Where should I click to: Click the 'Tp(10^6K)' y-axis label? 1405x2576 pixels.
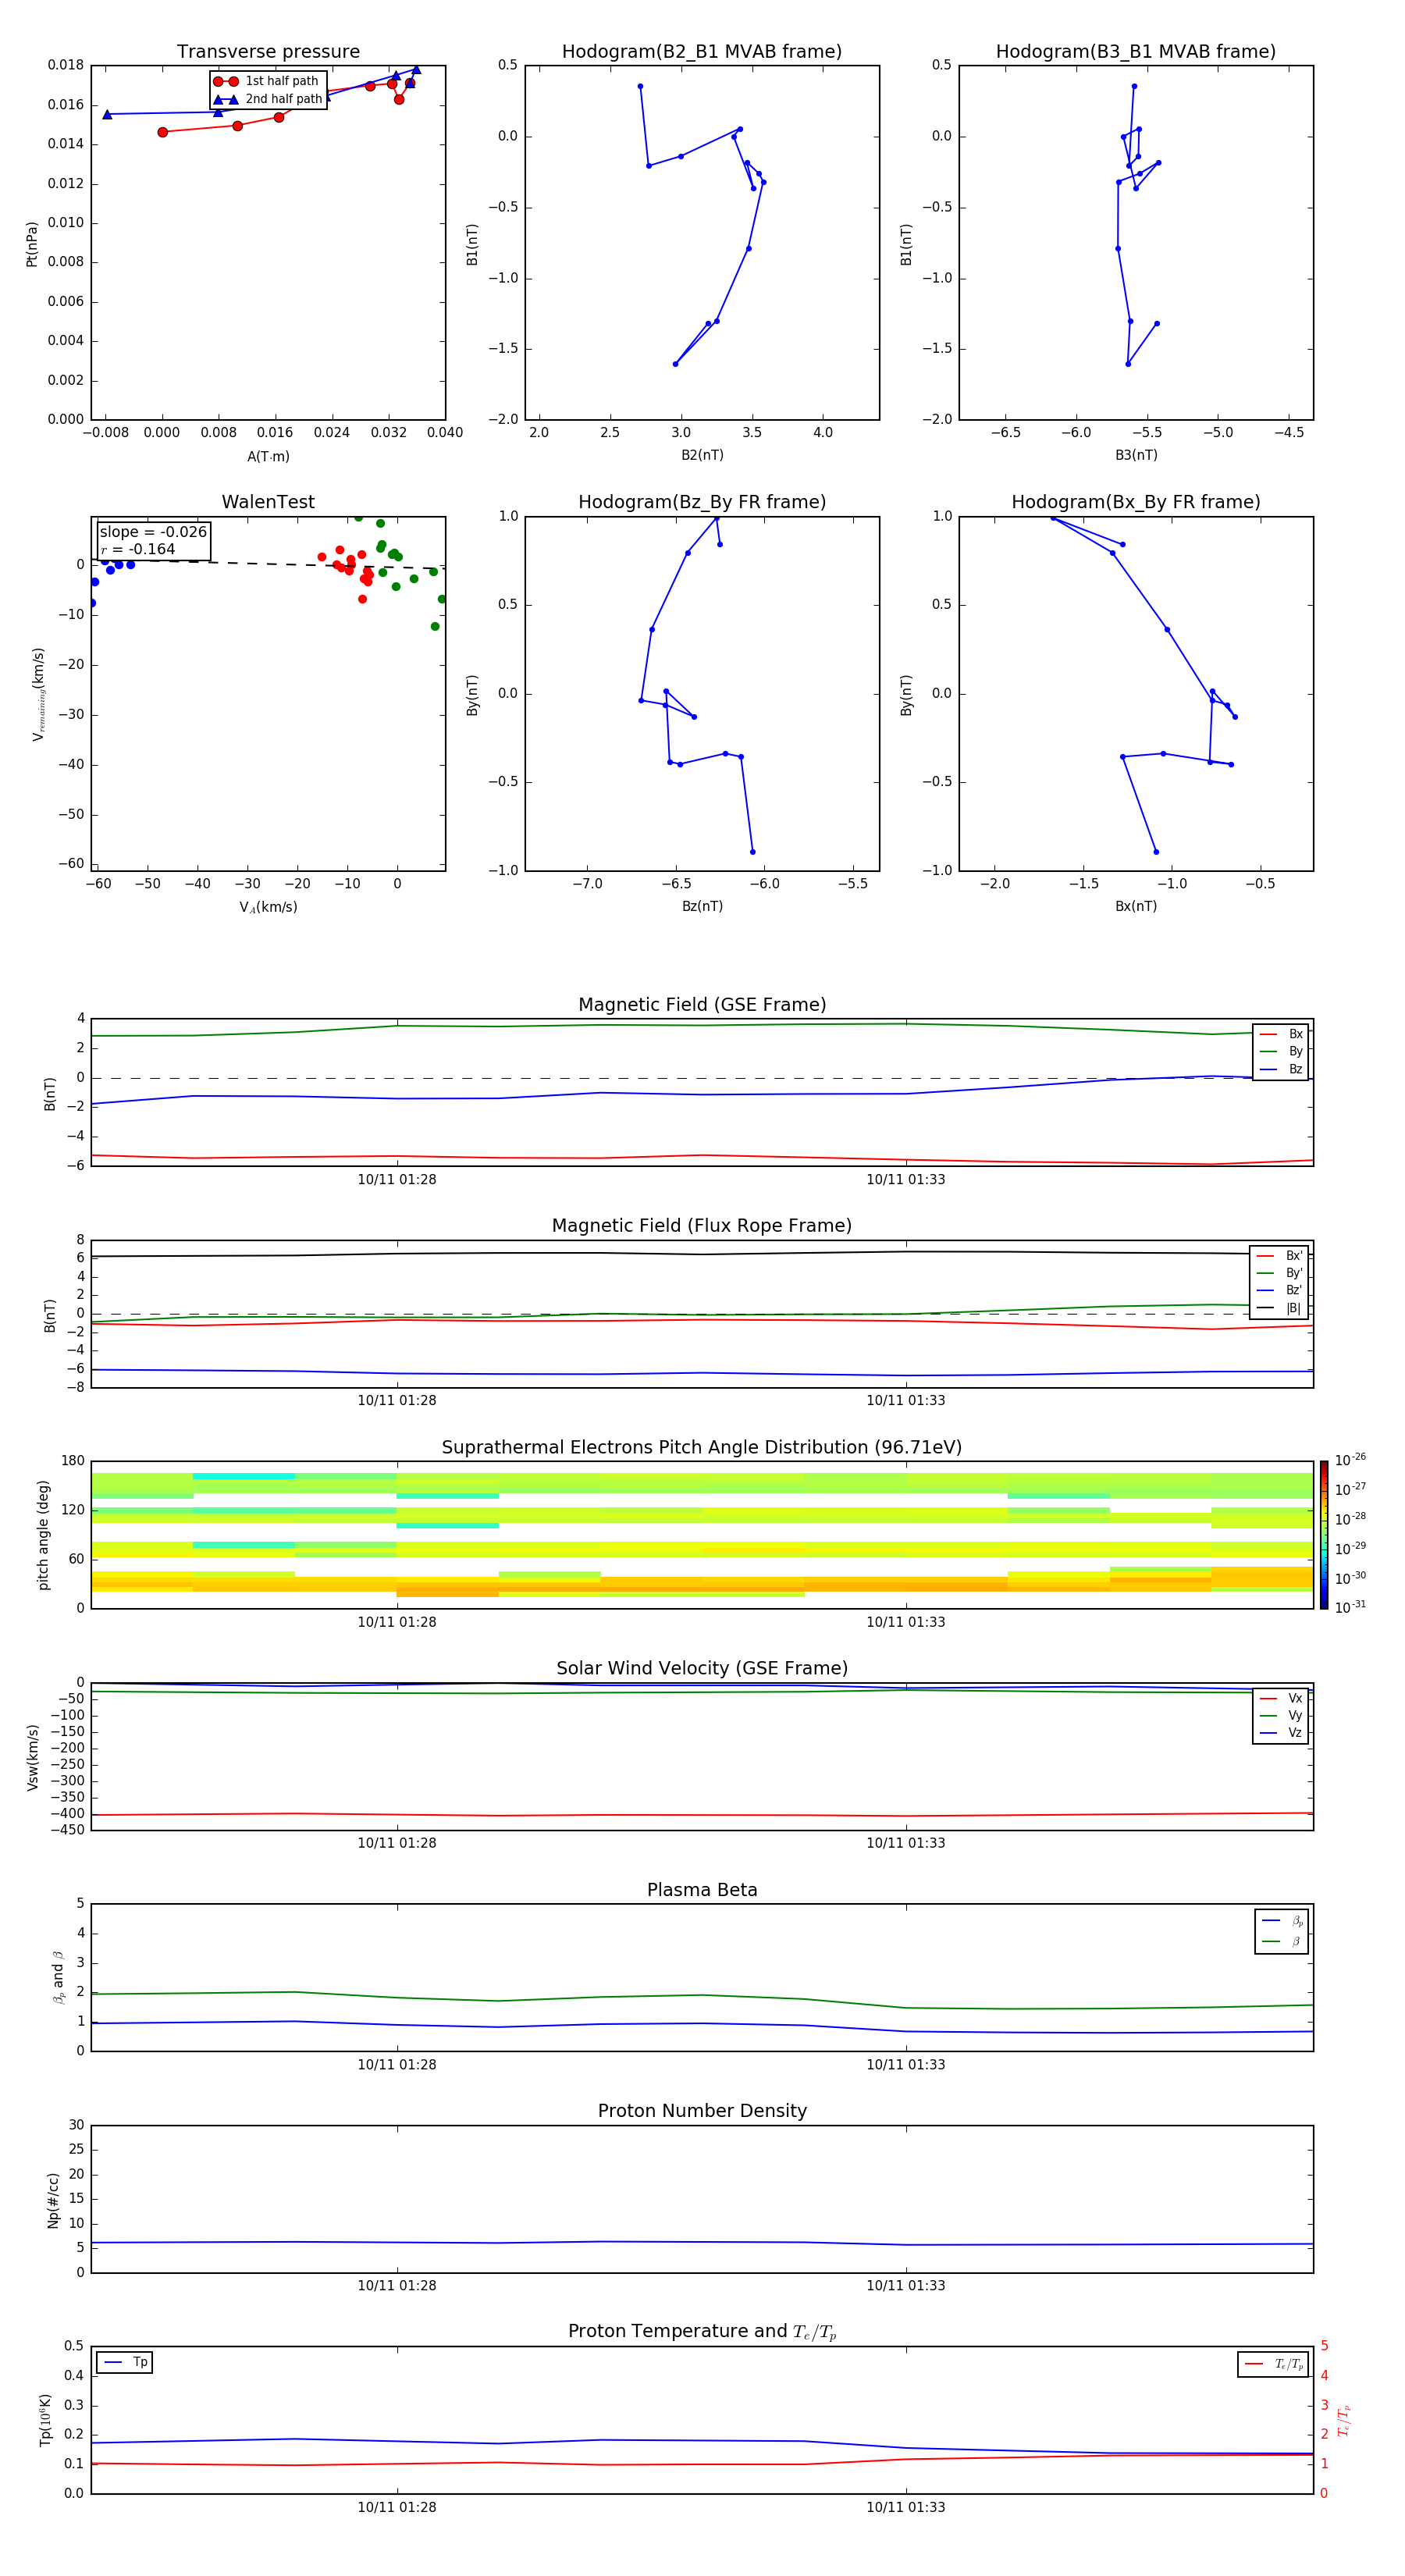pos(45,2421)
